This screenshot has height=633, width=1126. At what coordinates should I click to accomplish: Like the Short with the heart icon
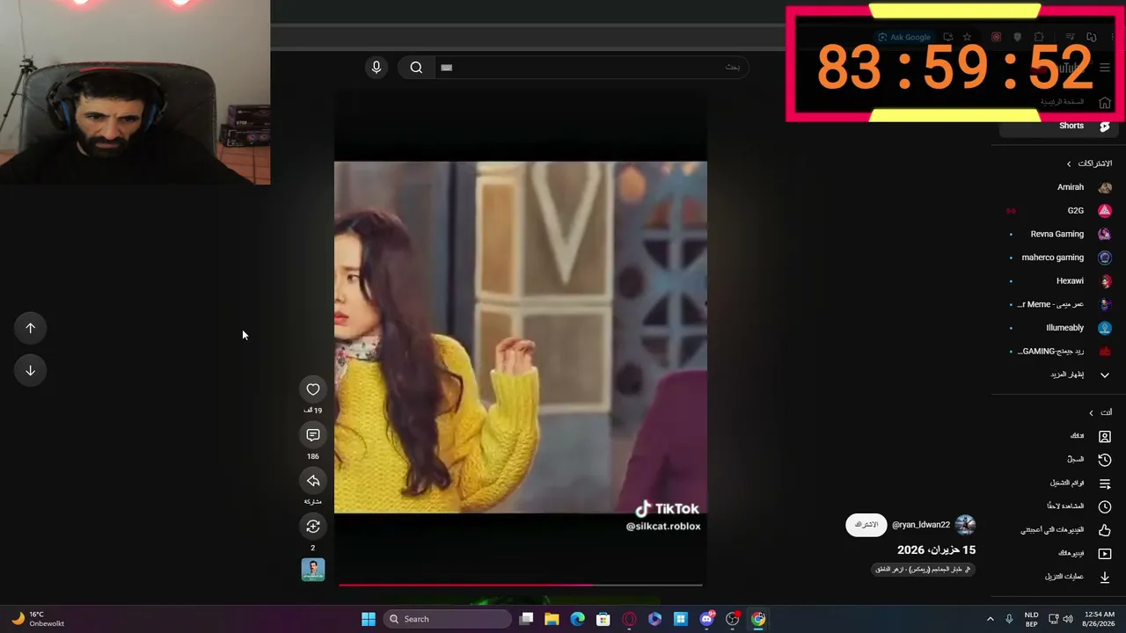tap(313, 389)
